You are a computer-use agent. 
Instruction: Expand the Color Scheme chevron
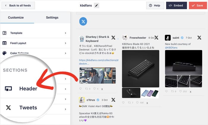pos(65,53)
